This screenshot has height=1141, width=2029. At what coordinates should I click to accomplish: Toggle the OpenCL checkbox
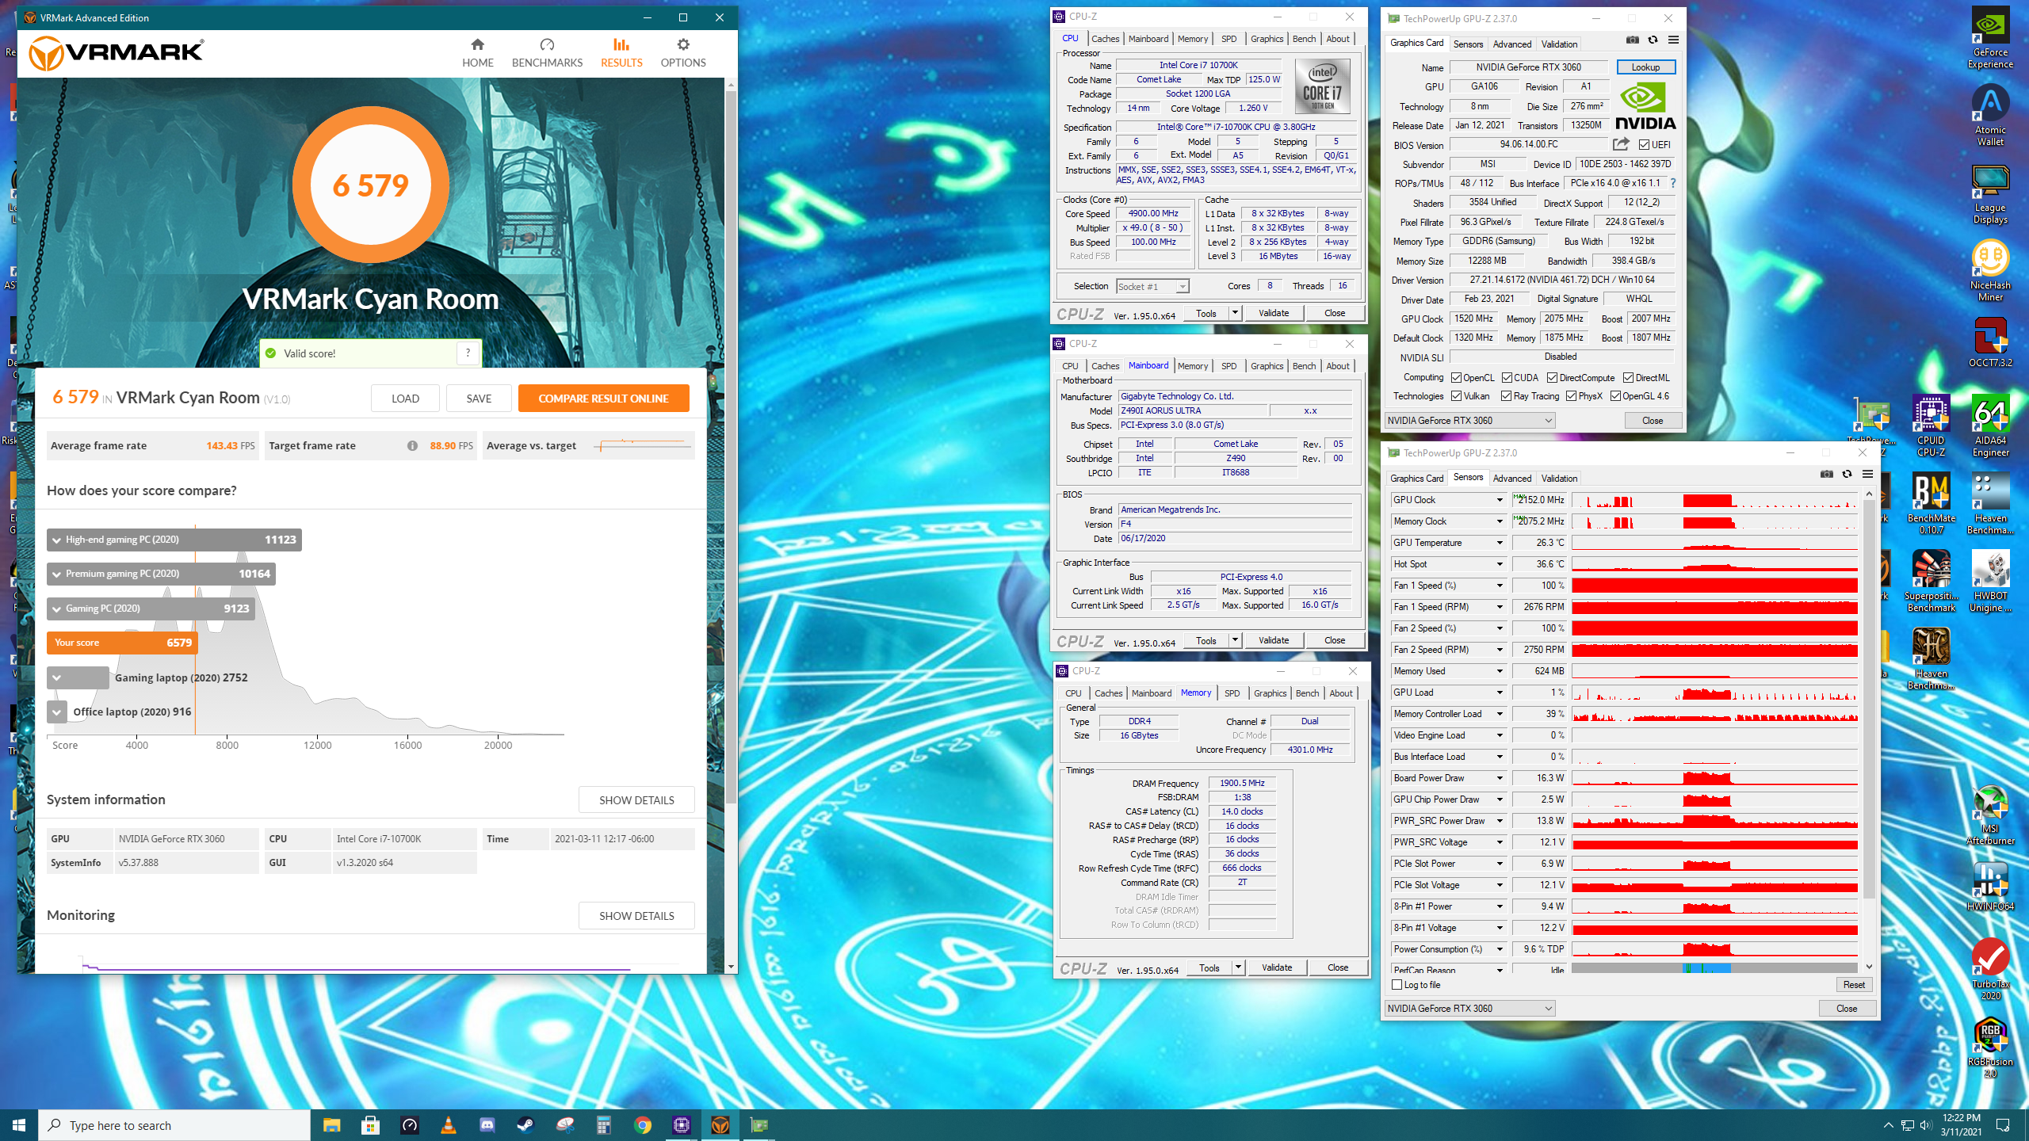coord(1456,378)
